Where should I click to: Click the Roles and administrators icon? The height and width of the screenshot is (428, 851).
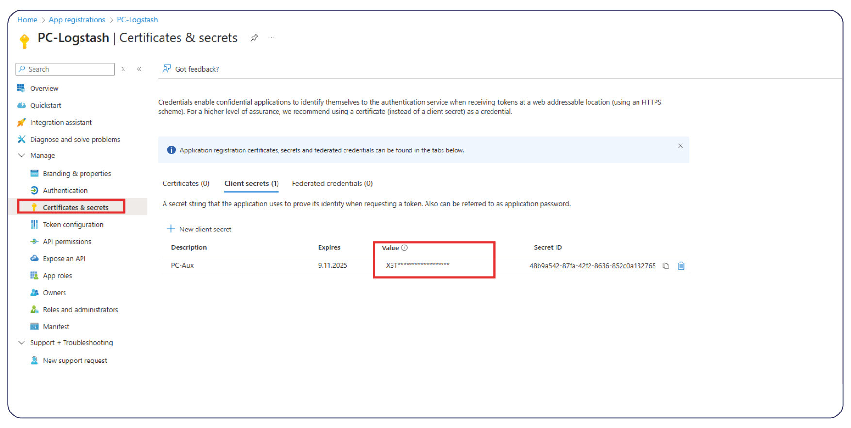[x=34, y=309]
